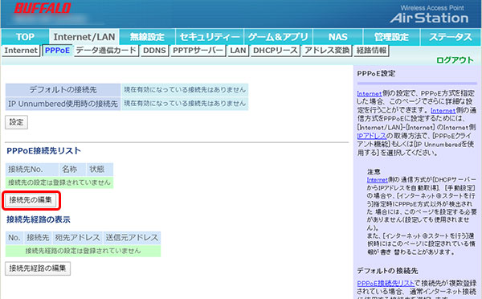Click the 設定 button

coord(16,122)
